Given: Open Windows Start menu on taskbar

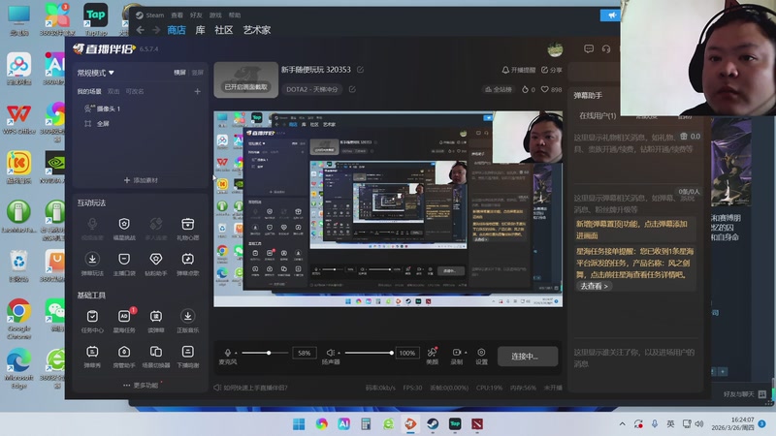Looking at the screenshot, I should coord(299,424).
